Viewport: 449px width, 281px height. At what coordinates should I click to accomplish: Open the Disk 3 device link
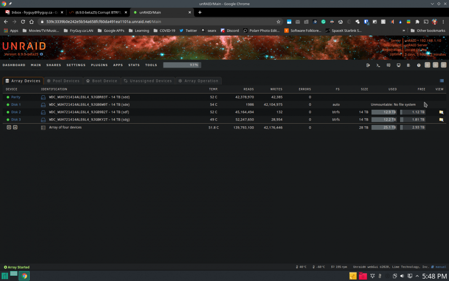point(16,120)
